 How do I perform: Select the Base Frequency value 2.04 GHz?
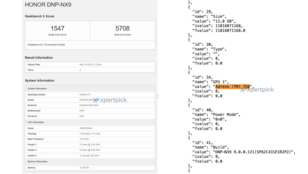[x=85, y=139]
